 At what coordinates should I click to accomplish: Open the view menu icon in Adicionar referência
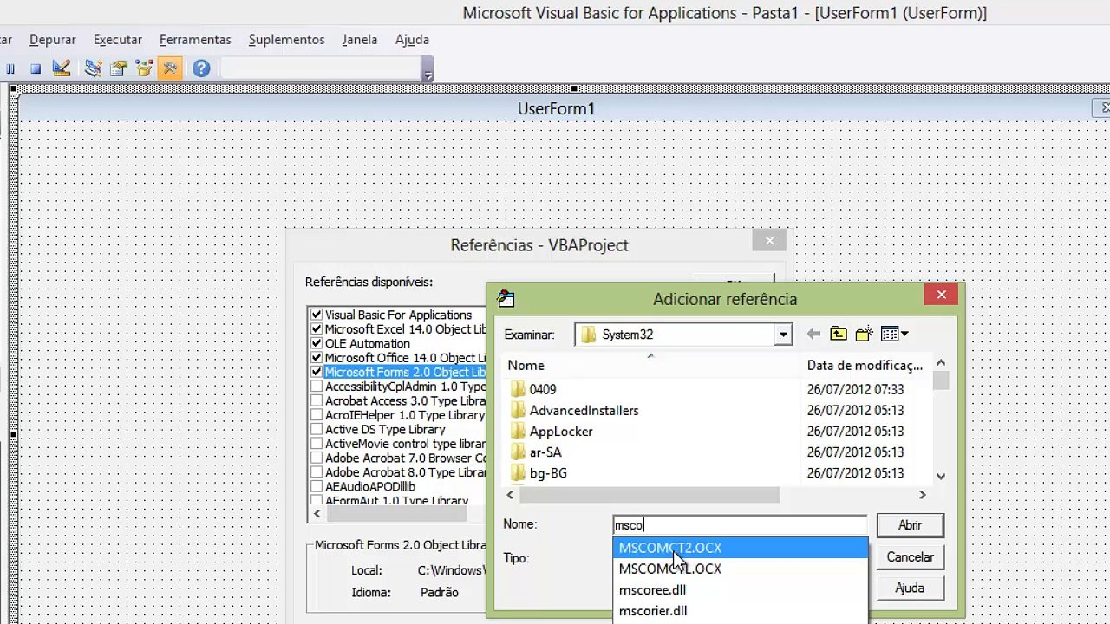click(894, 334)
